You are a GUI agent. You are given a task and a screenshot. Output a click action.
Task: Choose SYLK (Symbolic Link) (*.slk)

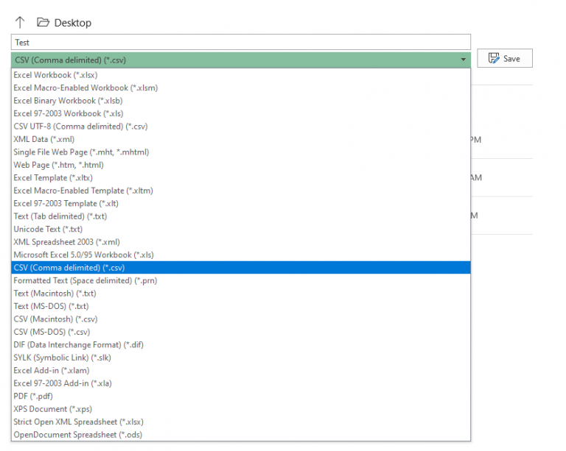click(241, 358)
